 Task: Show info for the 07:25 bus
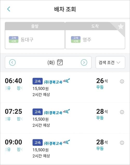click(122, 112)
